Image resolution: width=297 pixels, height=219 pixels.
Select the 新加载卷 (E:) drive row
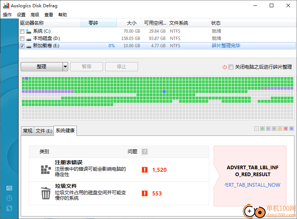point(157,46)
